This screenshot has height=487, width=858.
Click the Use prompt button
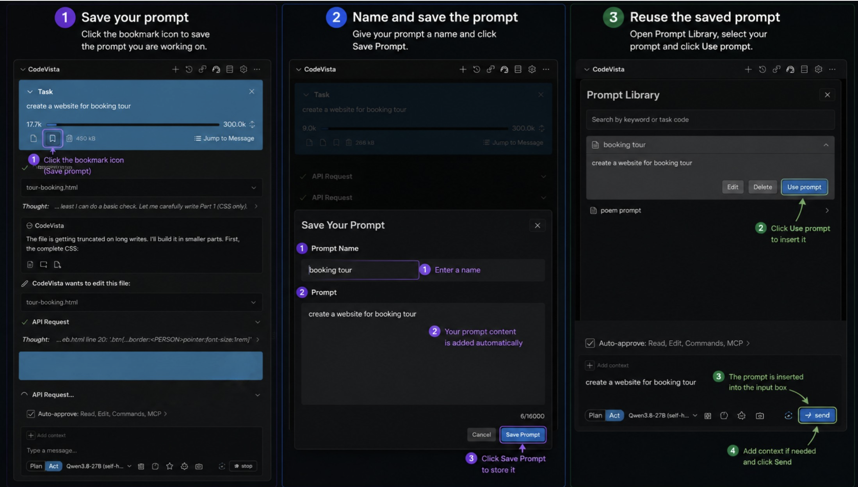(804, 187)
